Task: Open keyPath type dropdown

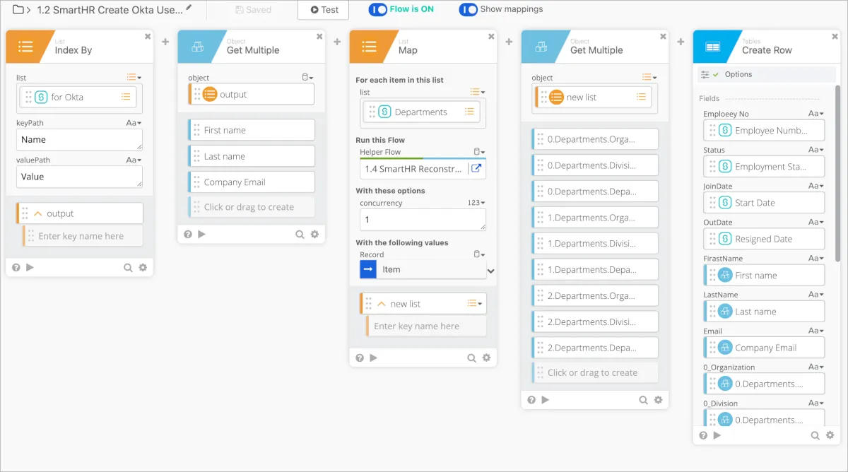Action: [134, 123]
